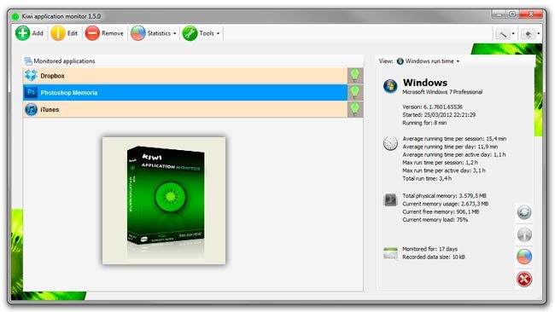555x312 pixels.
Task: Click the Photoshop Ps icon
Action: (x=31, y=93)
